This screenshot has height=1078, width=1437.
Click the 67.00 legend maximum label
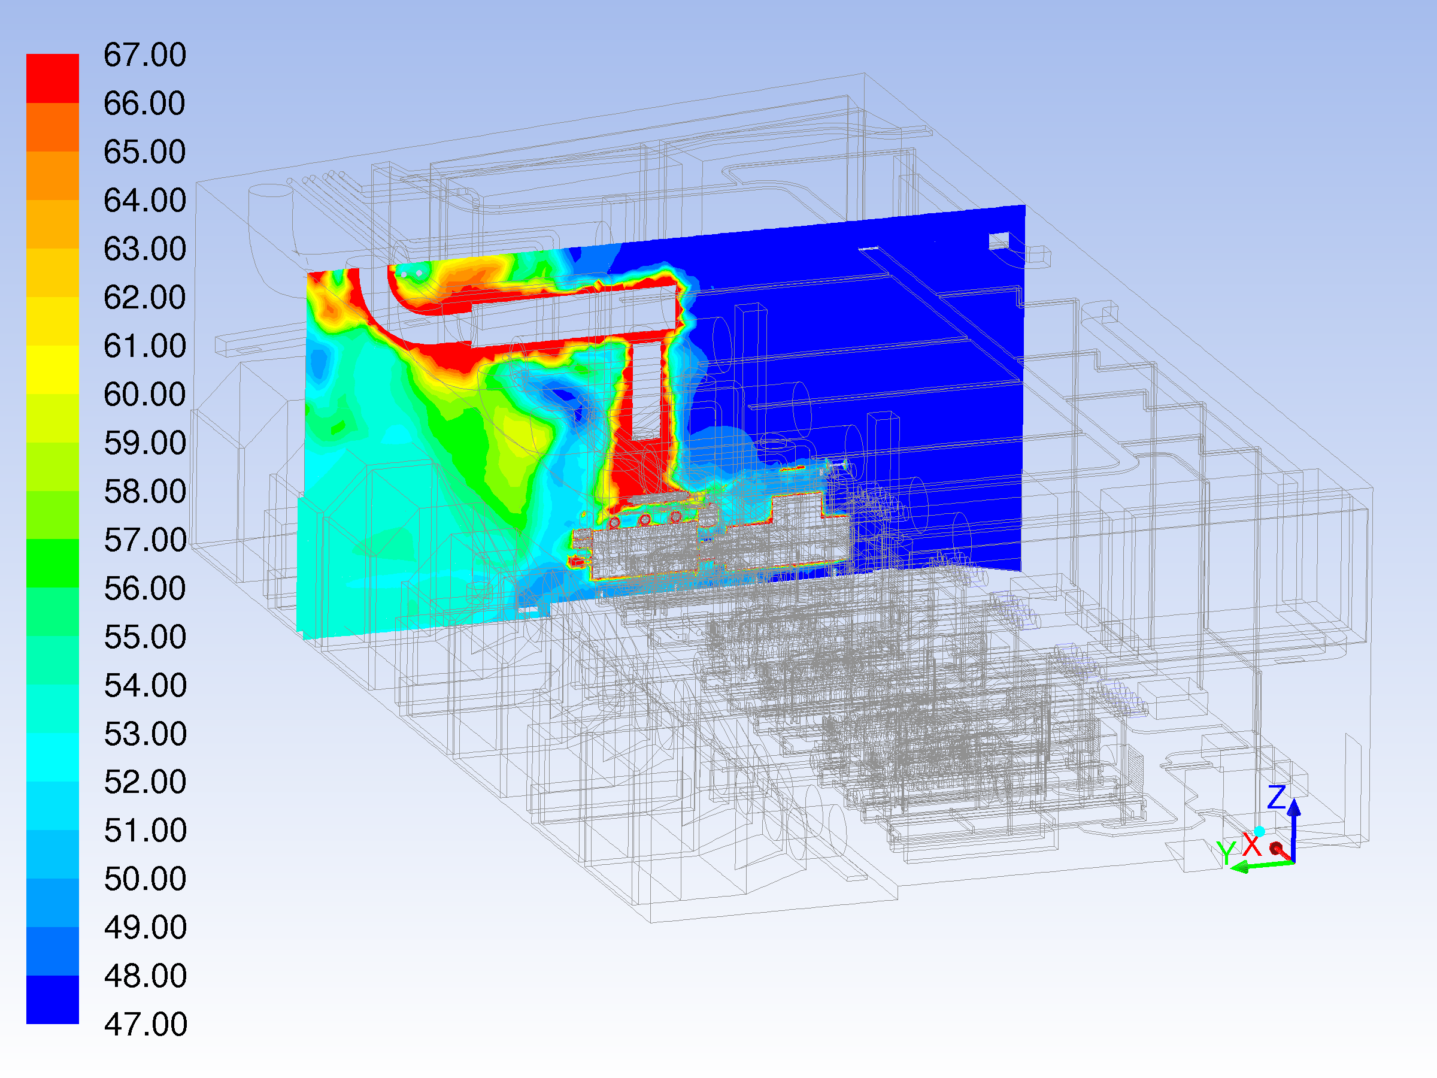(x=145, y=54)
